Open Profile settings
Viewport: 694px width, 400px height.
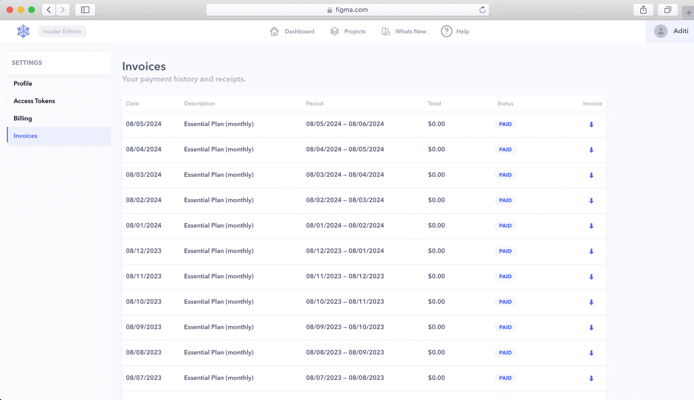pyautogui.click(x=23, y=83)
